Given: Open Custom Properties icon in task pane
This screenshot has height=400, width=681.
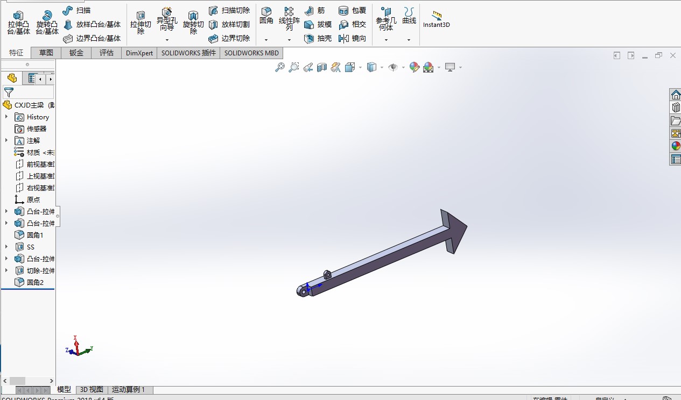Looking at the screenshot, I should [x=676, y=159].
